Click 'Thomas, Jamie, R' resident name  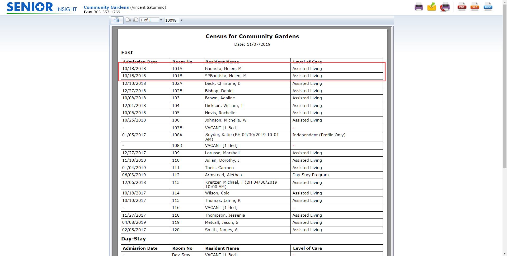223,201
